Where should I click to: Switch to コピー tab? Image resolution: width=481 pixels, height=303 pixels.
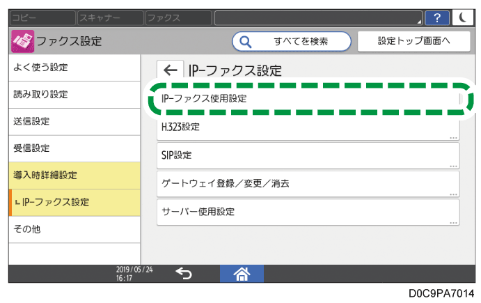click(42, 18)
